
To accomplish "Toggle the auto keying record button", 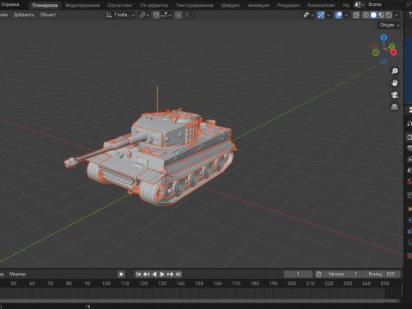I will (x=121, y=274).
